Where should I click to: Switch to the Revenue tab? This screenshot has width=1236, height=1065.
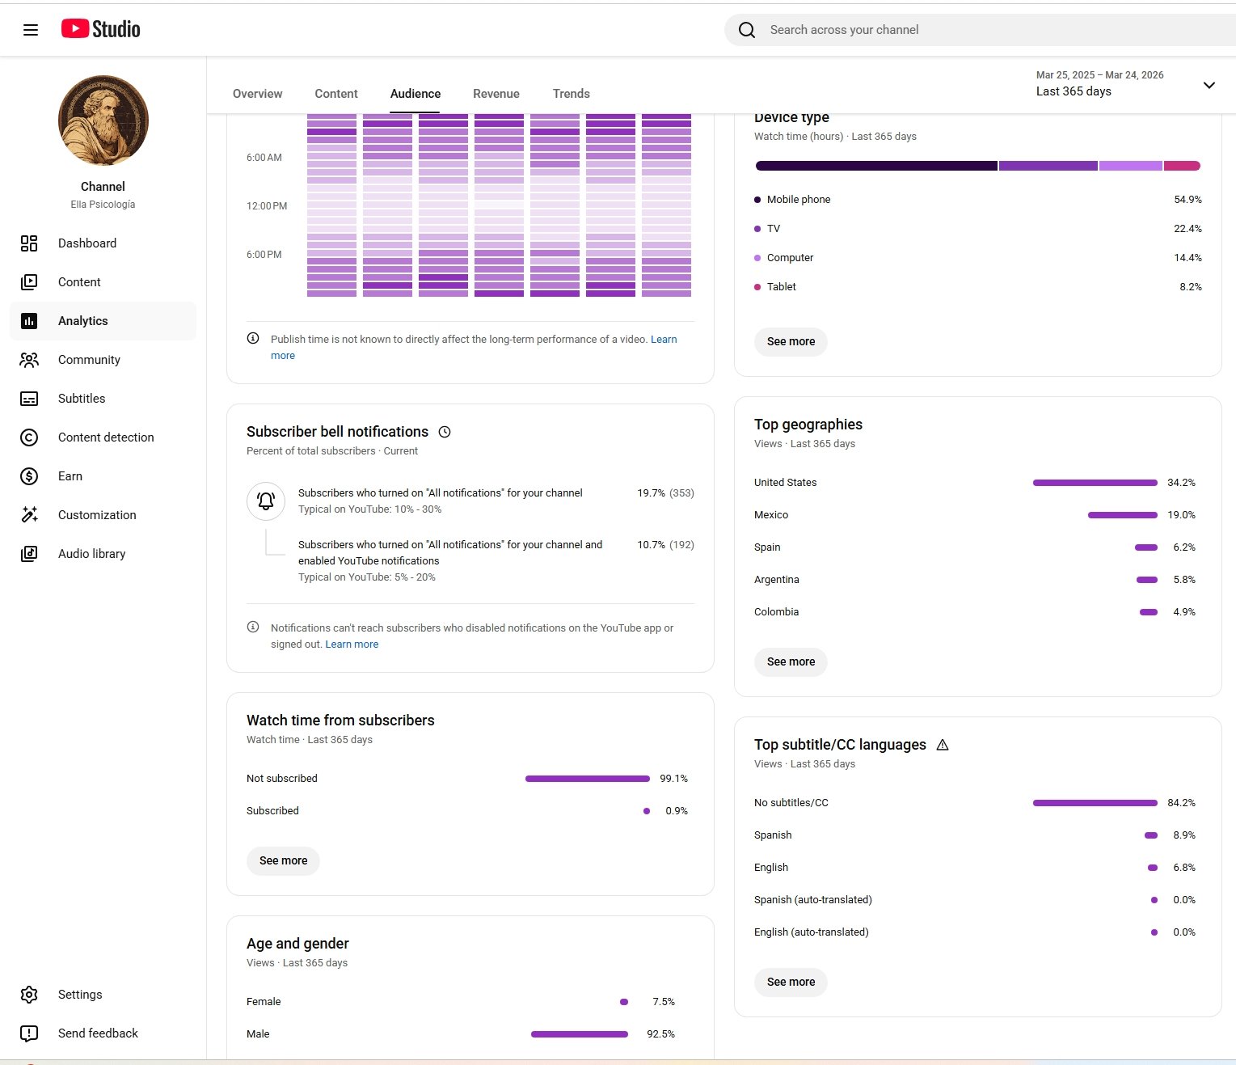496,94
